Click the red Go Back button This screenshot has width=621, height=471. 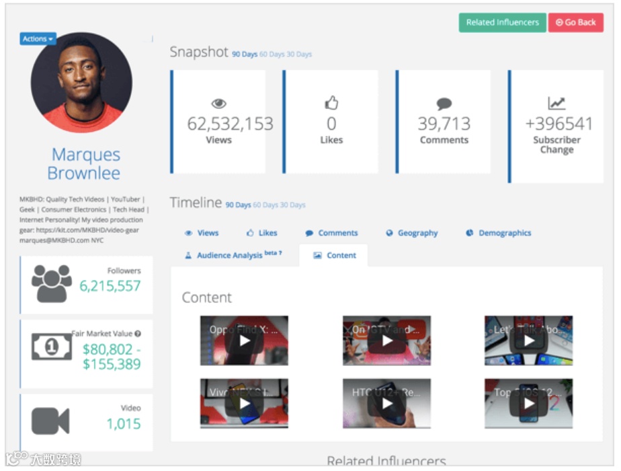[x=575, y=23]
